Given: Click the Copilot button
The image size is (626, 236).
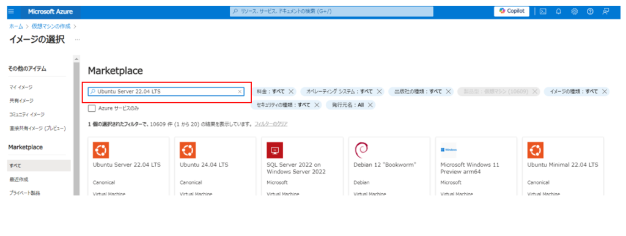Looking at the screenshot, I should point(512,11).
